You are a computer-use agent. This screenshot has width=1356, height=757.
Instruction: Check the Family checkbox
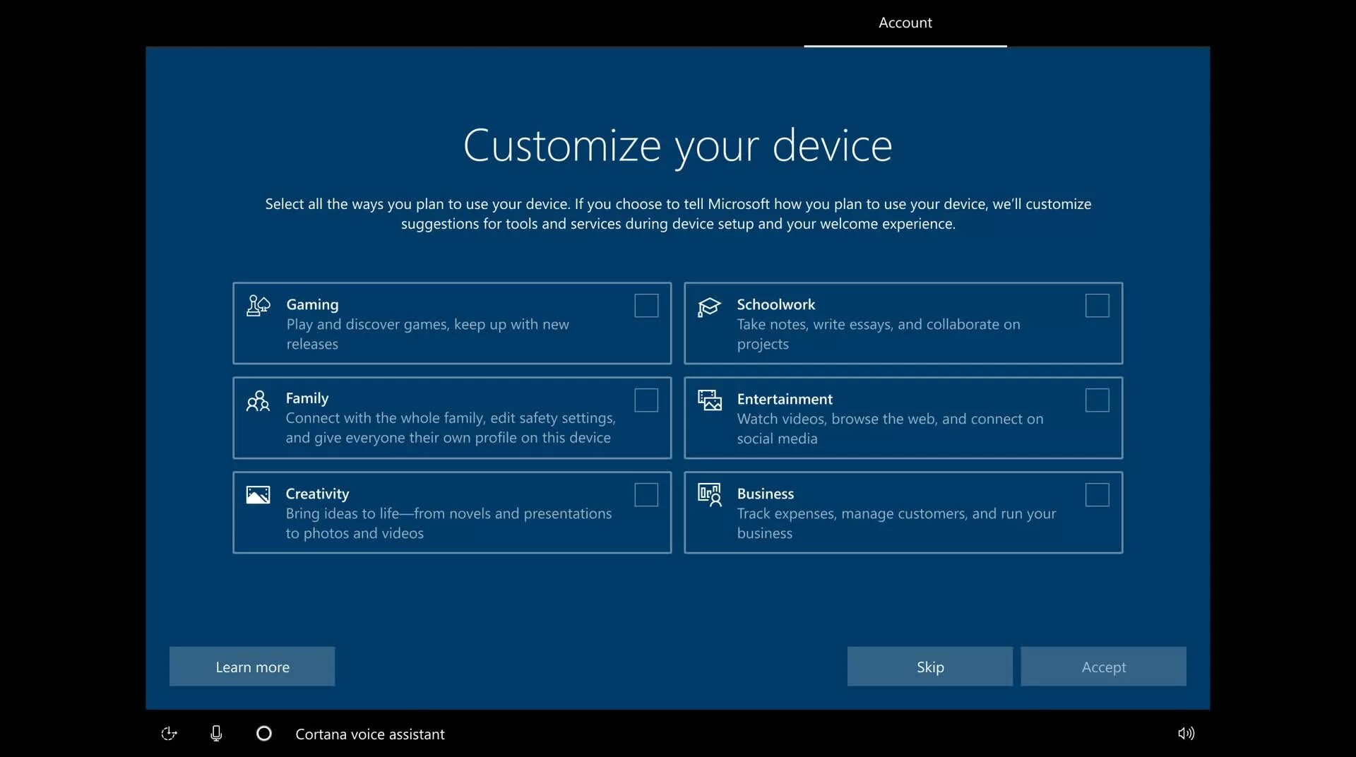646,400
